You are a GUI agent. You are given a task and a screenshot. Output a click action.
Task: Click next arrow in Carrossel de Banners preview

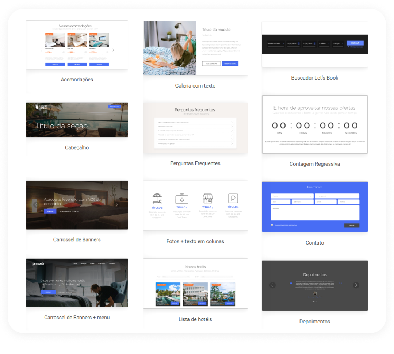116,205
